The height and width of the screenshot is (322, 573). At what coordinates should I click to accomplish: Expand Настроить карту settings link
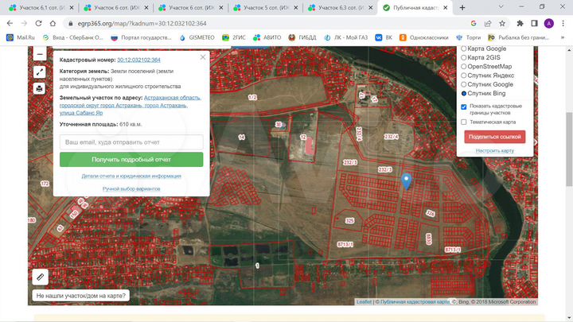(x=495, y=151)
